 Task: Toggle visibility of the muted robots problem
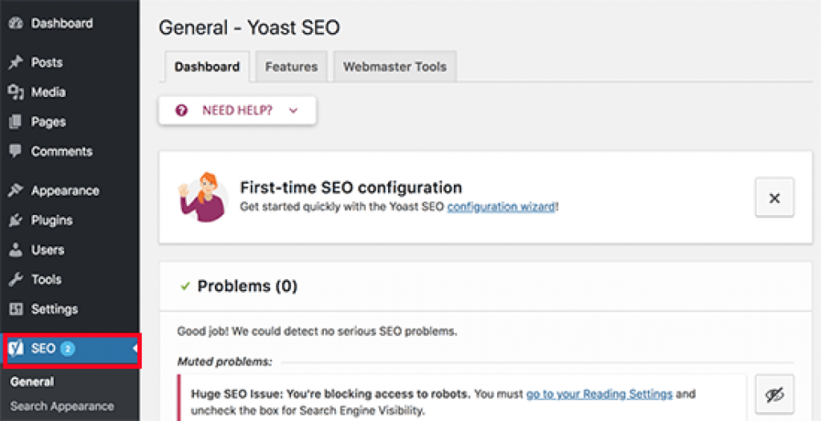[x=774, y=395]
